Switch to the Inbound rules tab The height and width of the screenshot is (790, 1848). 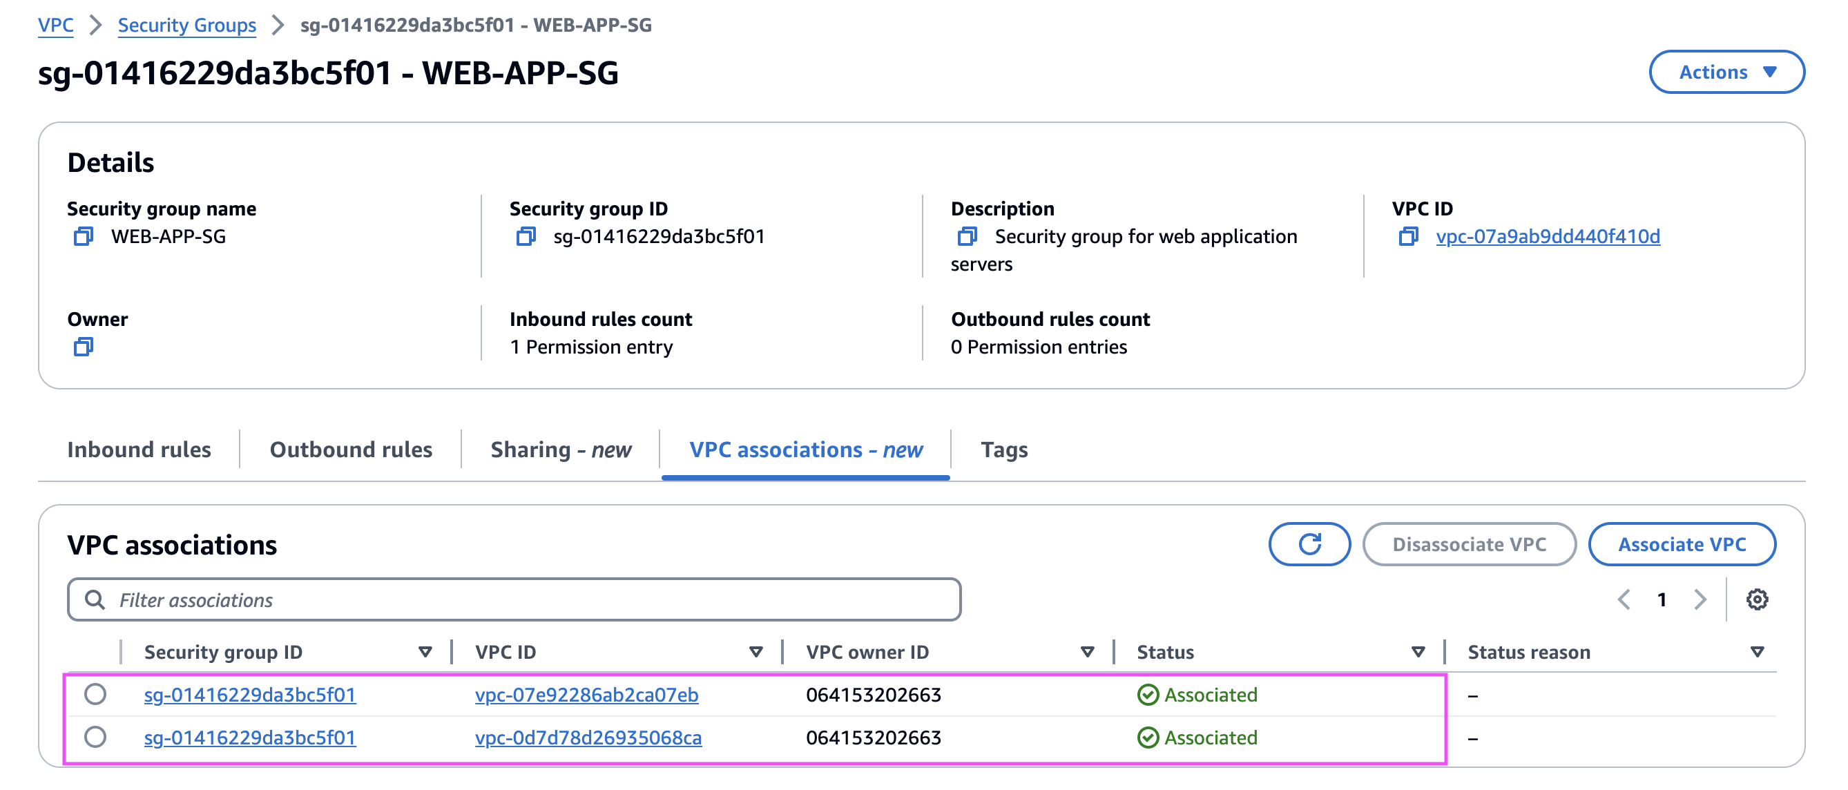coord(139,449)
